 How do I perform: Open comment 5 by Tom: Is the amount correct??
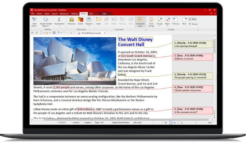click(193, 111)
